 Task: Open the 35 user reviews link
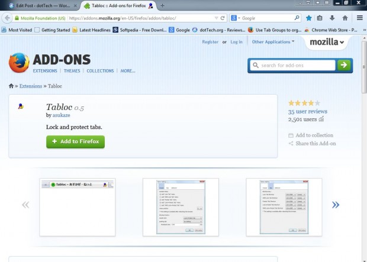308,111
